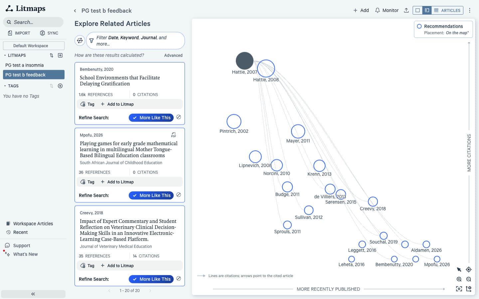Add Mpofu 2026 article to Litmap
The image size is (479, 299).
pyautogui.click(x=117, y=182)
